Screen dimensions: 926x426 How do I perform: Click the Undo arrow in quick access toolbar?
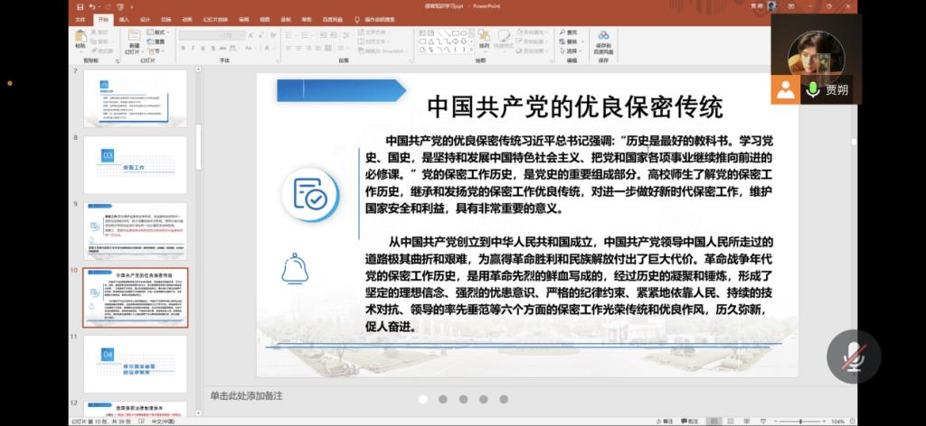(x=93, y=6)
